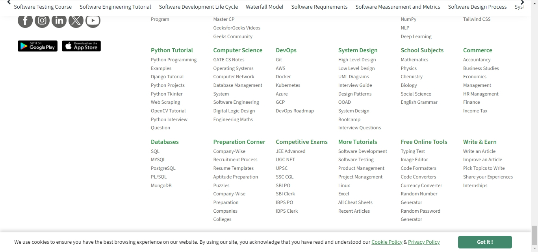The height and width of the screenshot is (252, 538).
Task: Click the Currency Converter link
Action: (421, 186)
